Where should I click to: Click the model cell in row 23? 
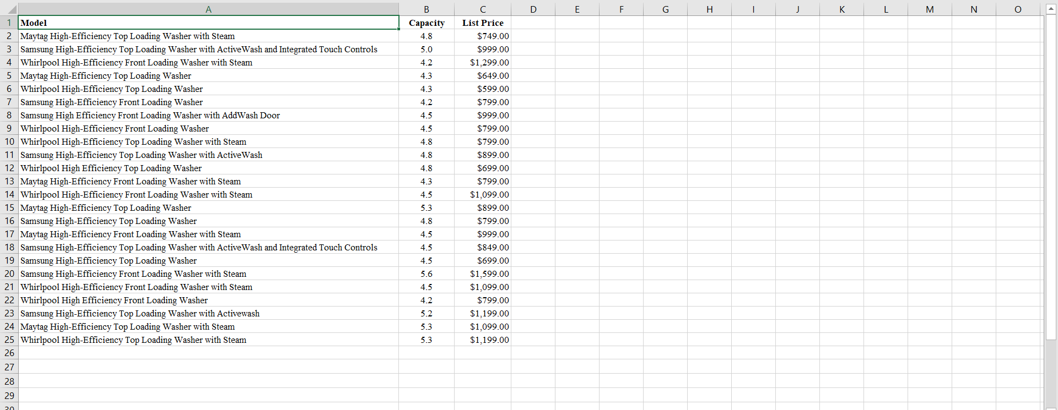coord(208,313)
